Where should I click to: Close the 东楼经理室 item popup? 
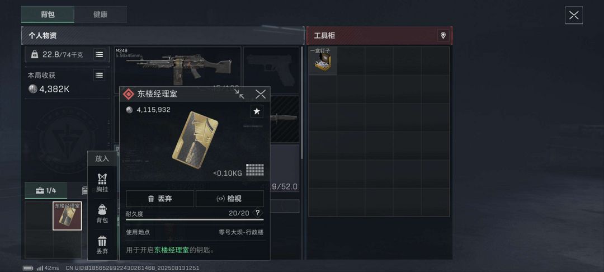(x=261, y=94)
